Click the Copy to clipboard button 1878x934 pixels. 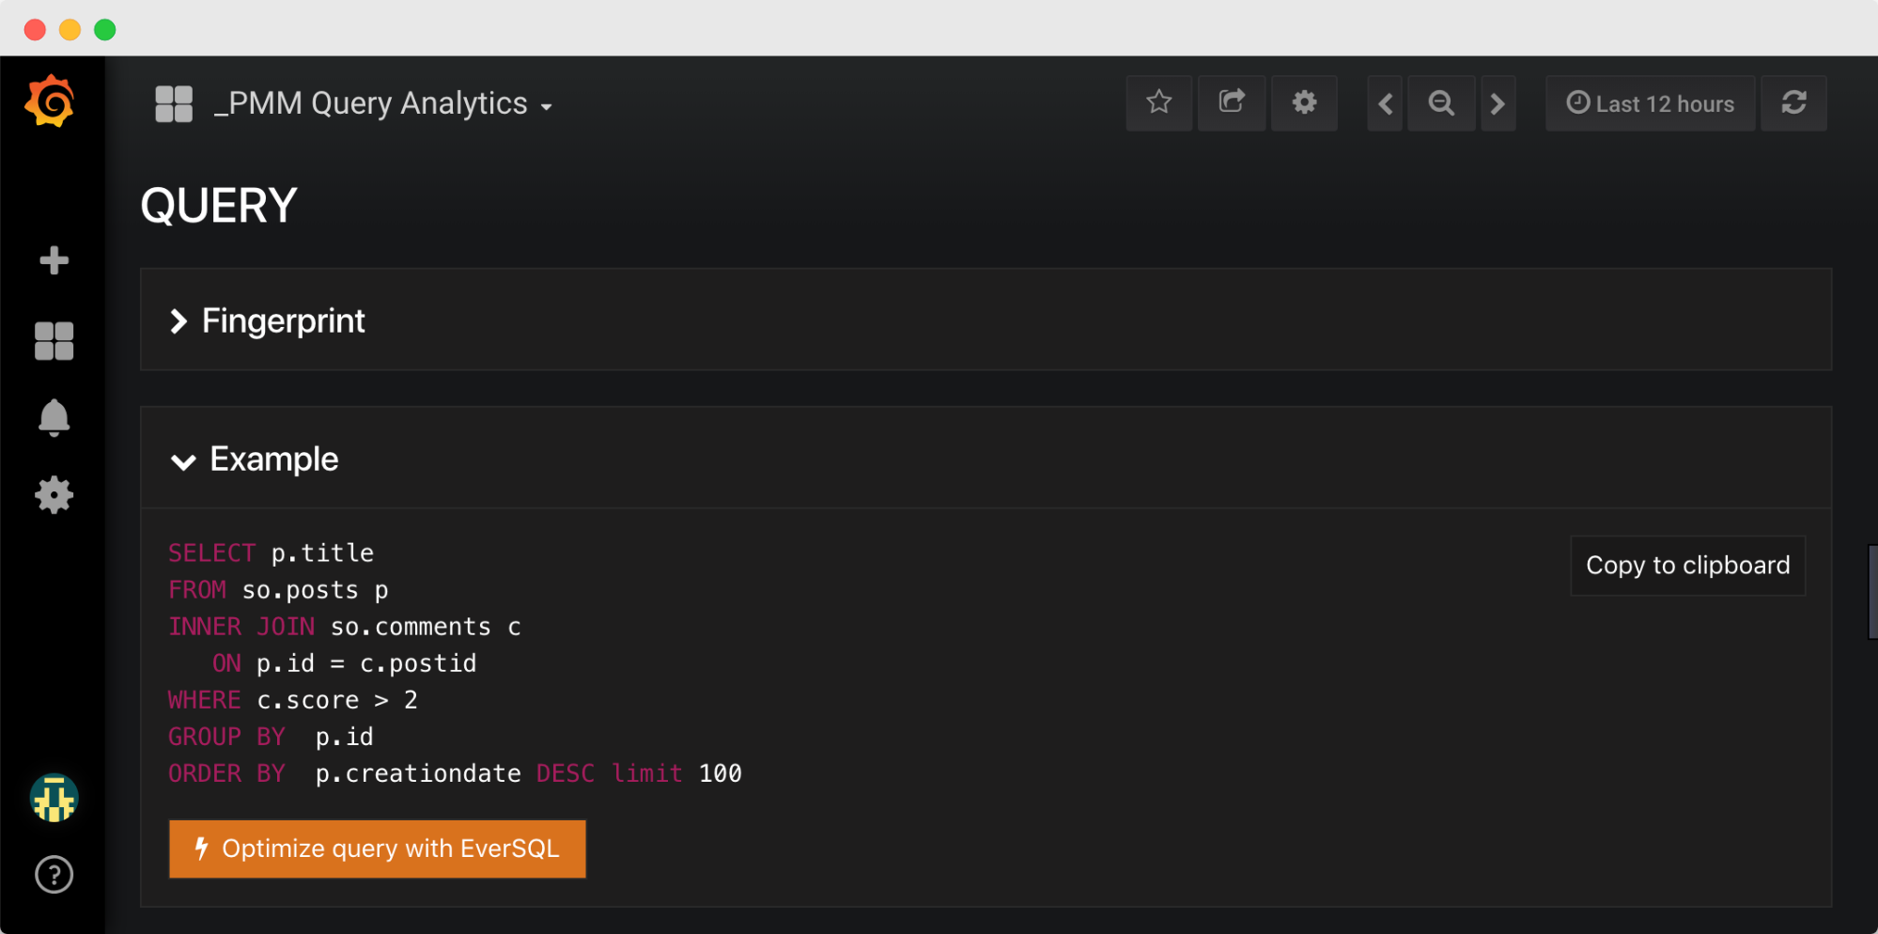(x=1686, y=565)
